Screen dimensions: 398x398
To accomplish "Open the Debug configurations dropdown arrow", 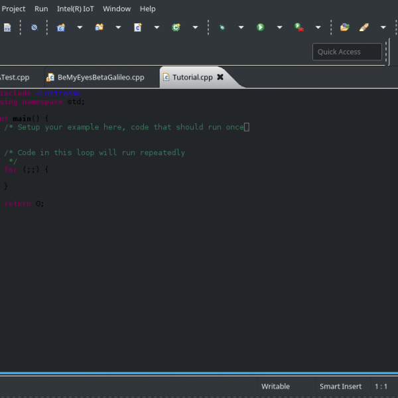I will (241, 27).
